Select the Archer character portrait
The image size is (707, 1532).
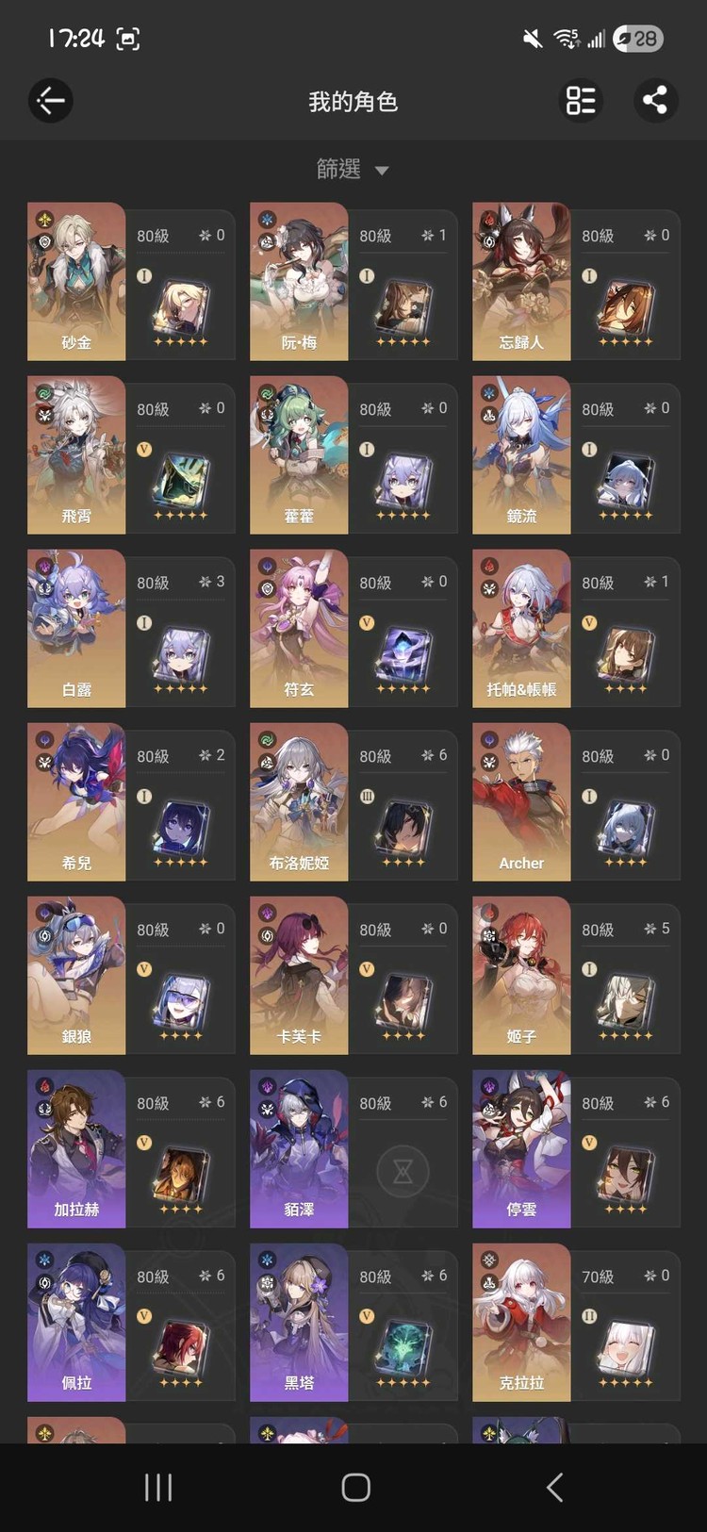click(x=521, y=801)
